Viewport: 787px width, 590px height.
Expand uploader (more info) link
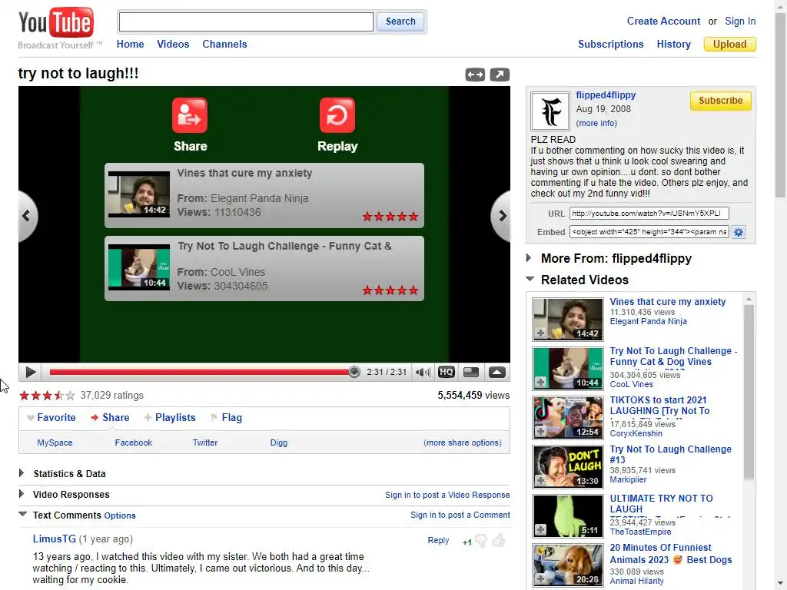tap(596, 123)
